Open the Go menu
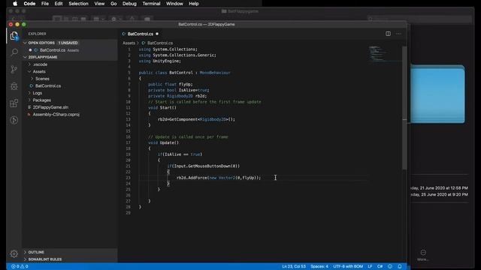 point(113,4)
